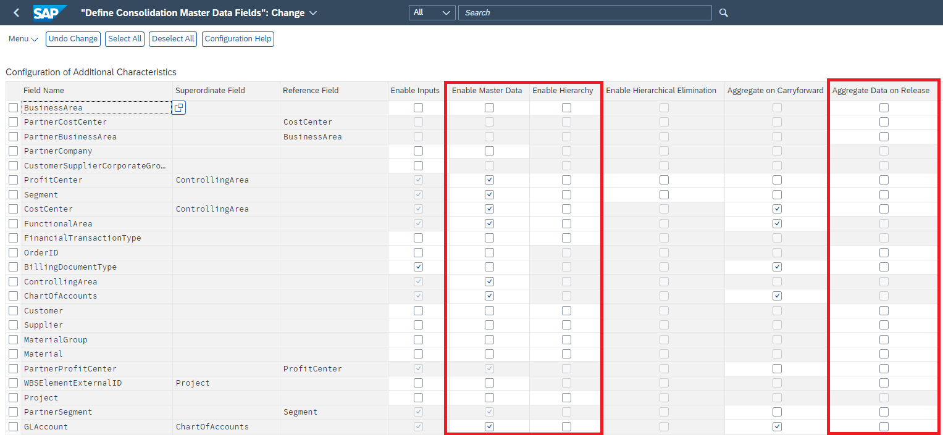Viewport: 943px width, 435px height.
Task: Uncheck Enable Inputs for BillingDocumentType
Action: pos(418,267)
